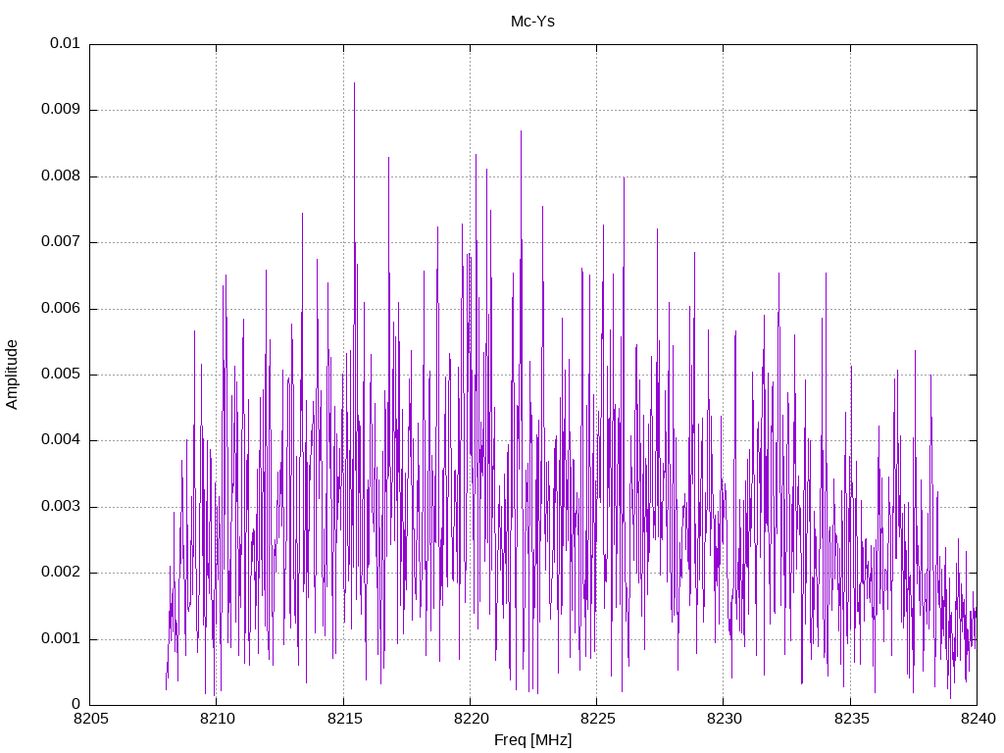Click the x-axis tick label 8210
The height and width of the screenshot is (753, 1004).
coord(218,719)
